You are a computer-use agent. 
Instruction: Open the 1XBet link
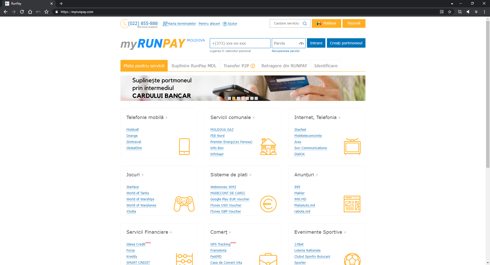click(299, 244)
